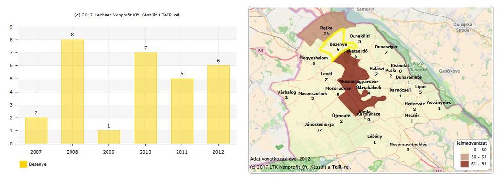The width and height of the screenshot is (498, 177).
Task: Click the Hédervár map label
Action: click(x=414, y=104)
